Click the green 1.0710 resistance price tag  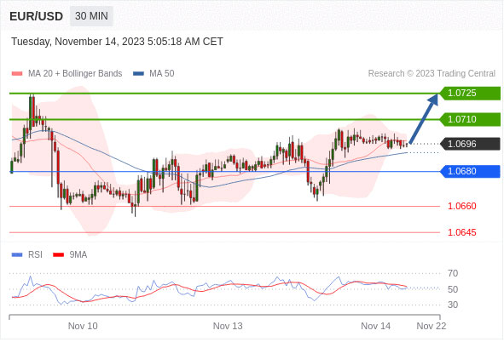pyautogui.click(x=470, y=119)
